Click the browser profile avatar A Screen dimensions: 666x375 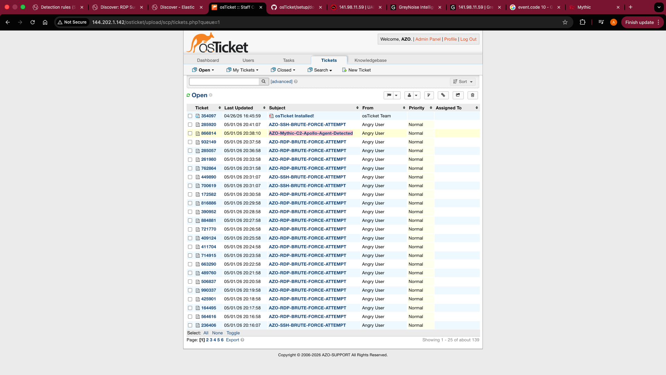[x=614, y=22]
